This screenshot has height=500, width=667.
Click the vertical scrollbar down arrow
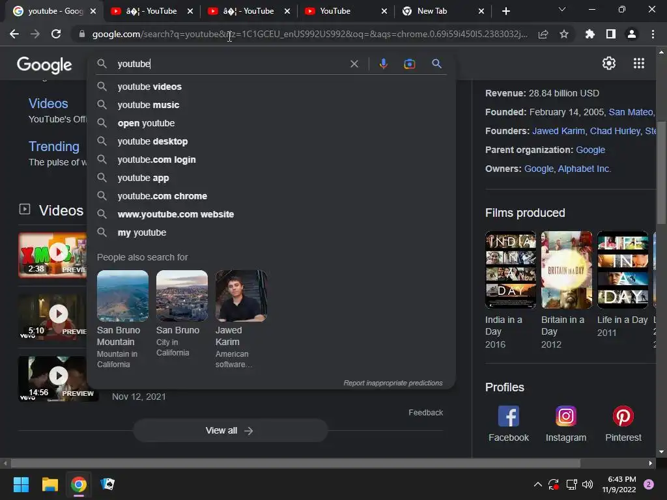(661, 452)
